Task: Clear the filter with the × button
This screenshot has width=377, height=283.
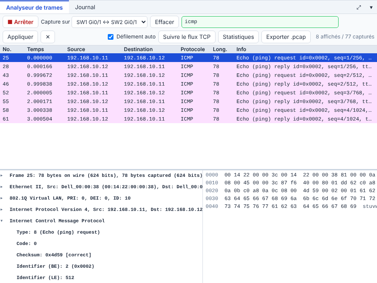Action: pyautogui.click(x=48, y=37)
